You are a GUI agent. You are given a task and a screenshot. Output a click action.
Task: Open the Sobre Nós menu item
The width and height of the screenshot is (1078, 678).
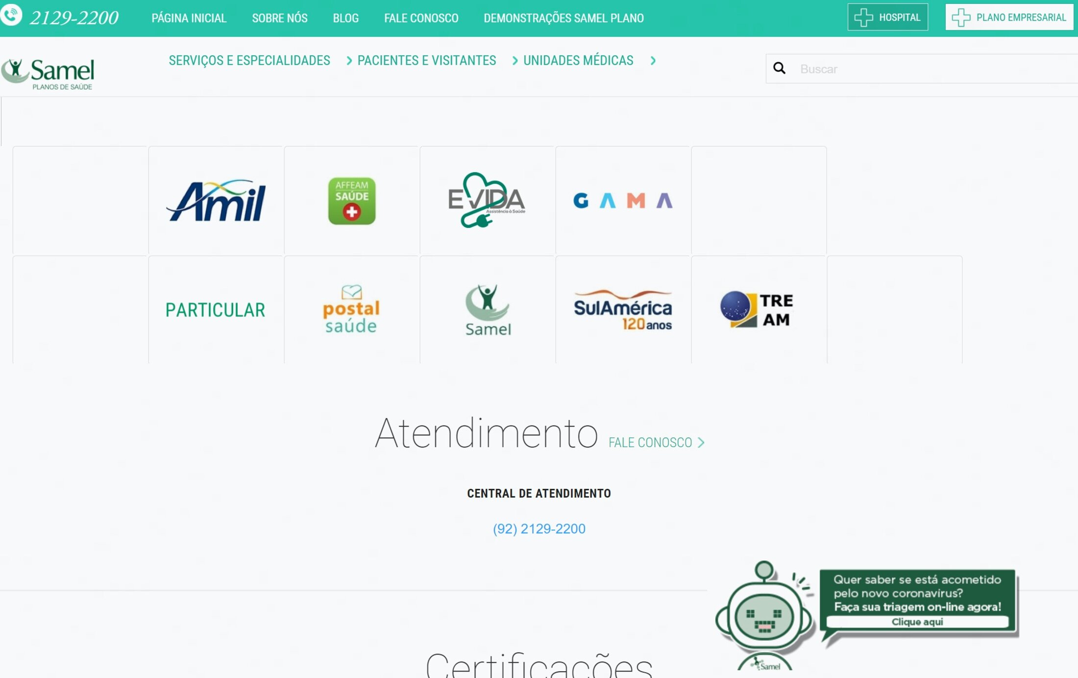click(279, 18)
